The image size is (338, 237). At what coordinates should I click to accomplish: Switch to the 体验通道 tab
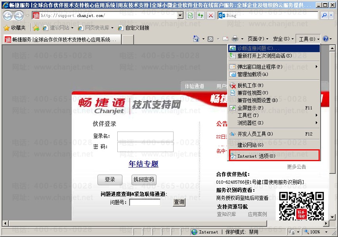pos(195,86)
